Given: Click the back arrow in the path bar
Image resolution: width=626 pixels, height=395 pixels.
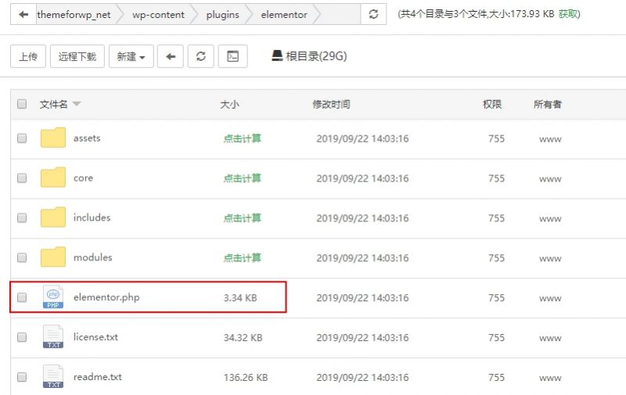Looking at the screenshot, I should point(23,15).
